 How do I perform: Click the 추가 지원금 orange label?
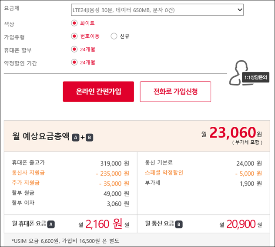click(26, 183)
